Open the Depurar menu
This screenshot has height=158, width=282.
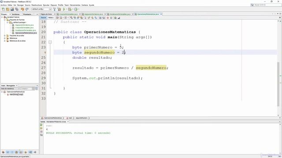[54, 5]
